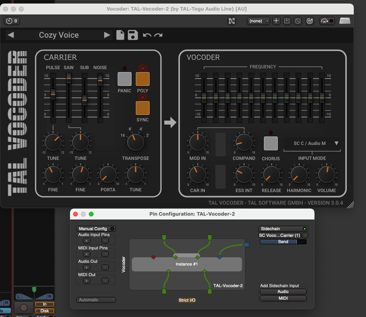
Task: Click the CAR IN knob
Action: pos(198,174)
